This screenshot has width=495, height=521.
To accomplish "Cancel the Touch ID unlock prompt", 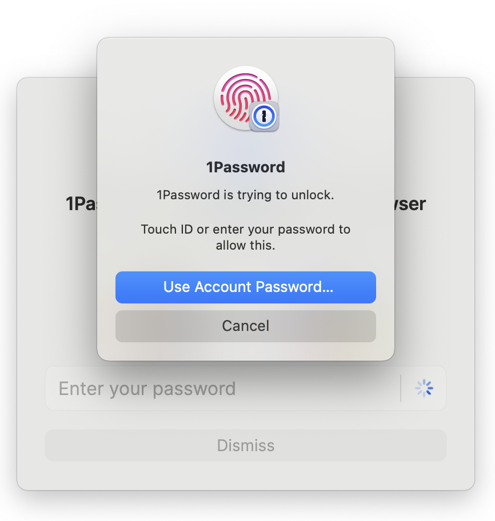I will pyautogui.click(x=246, y=326).
